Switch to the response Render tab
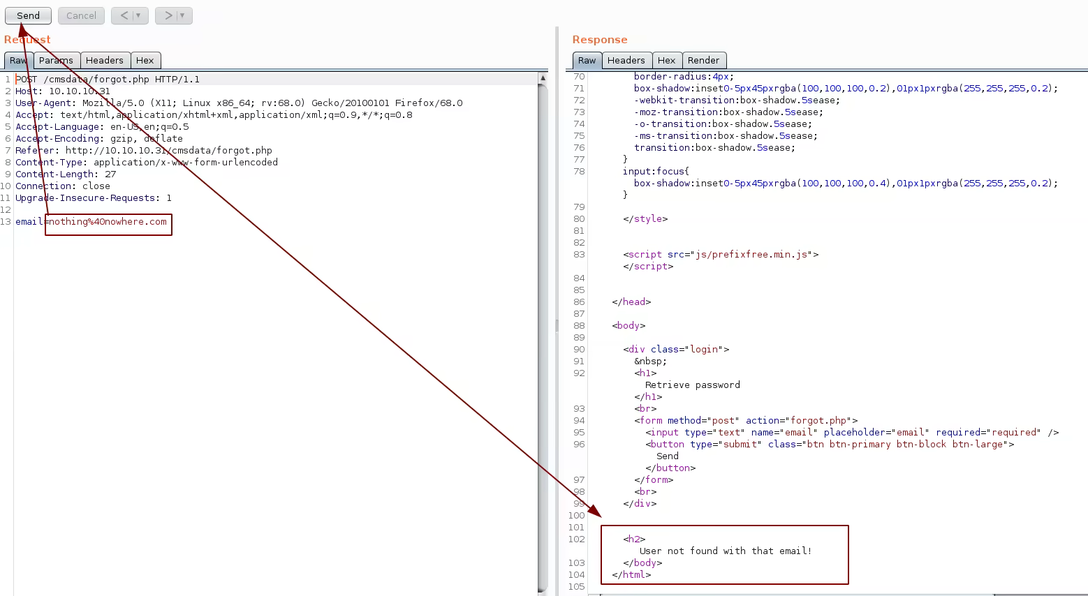This screenshot has width=1088, height=596. 703,61
